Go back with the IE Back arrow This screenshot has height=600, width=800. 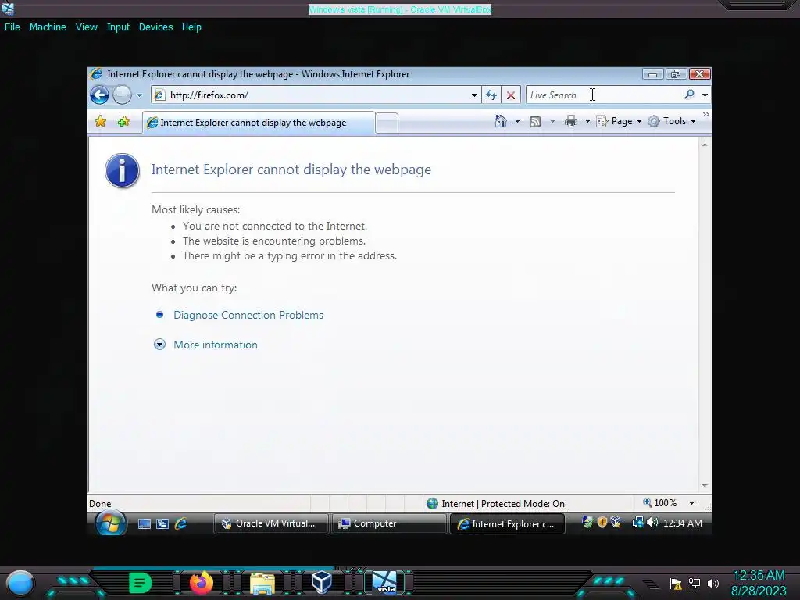(99, 95)
